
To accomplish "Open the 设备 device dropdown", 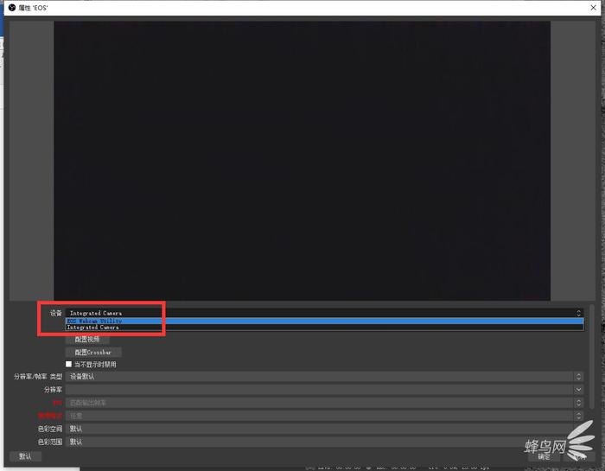I will pos(324,313).
